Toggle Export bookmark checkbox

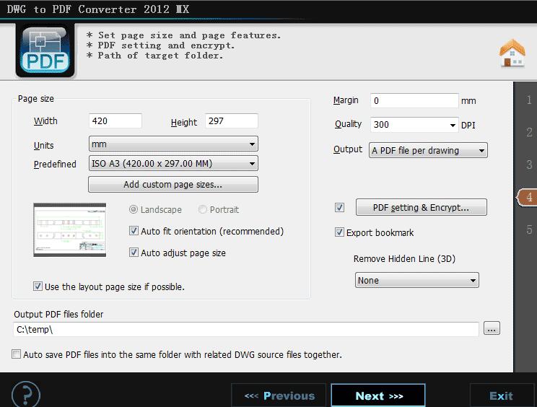click(339, 232)
